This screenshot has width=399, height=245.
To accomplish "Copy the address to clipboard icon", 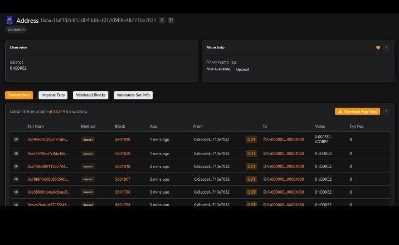I will 162,20.
